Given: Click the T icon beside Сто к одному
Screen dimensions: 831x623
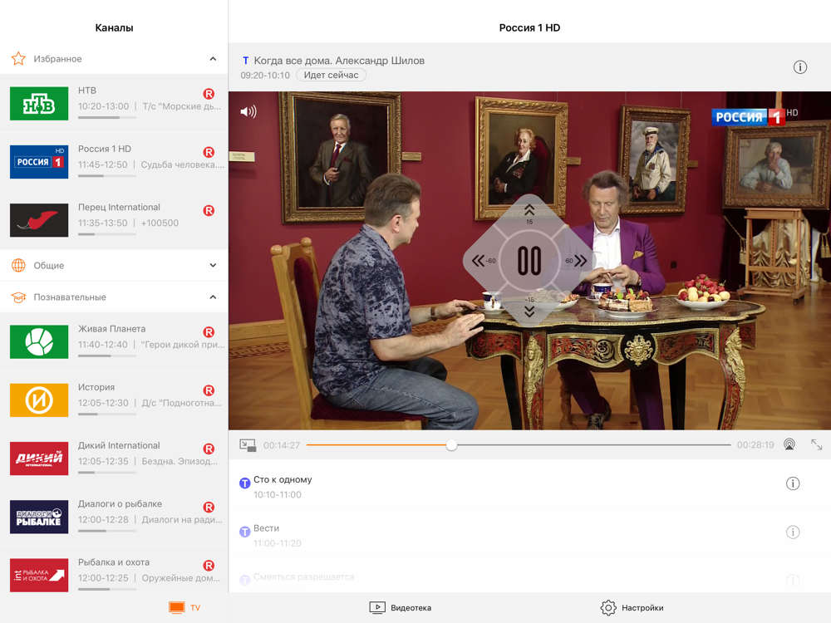Looking at the screenshot, I should point(244,483).
